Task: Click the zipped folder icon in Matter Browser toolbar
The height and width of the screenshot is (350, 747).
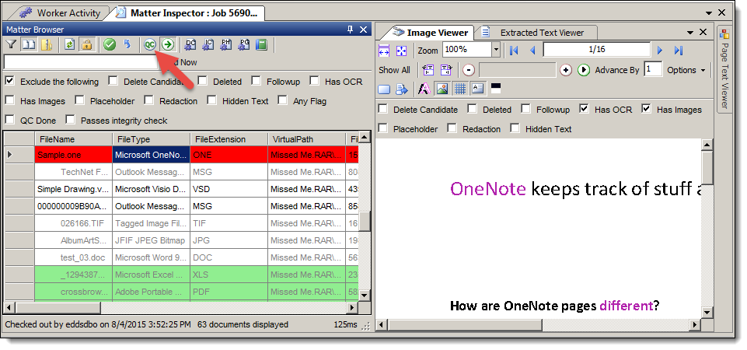Action: 47,45
